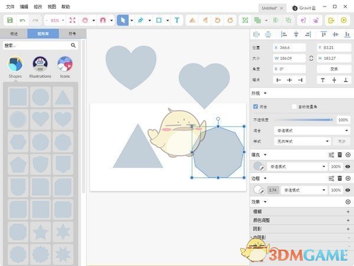Align selection to horizontal centers
This screenshot has height=266, width=354.
pos(296,34)
